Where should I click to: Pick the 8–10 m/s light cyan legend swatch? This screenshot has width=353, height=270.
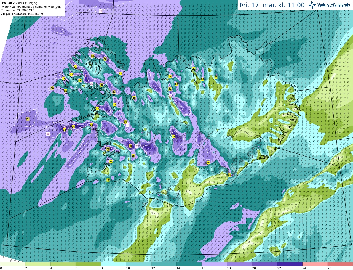(x=113, y=264)
